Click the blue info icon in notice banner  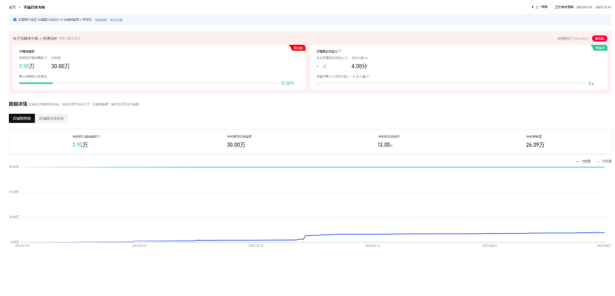pyautogui.click(x=15, y=19)
